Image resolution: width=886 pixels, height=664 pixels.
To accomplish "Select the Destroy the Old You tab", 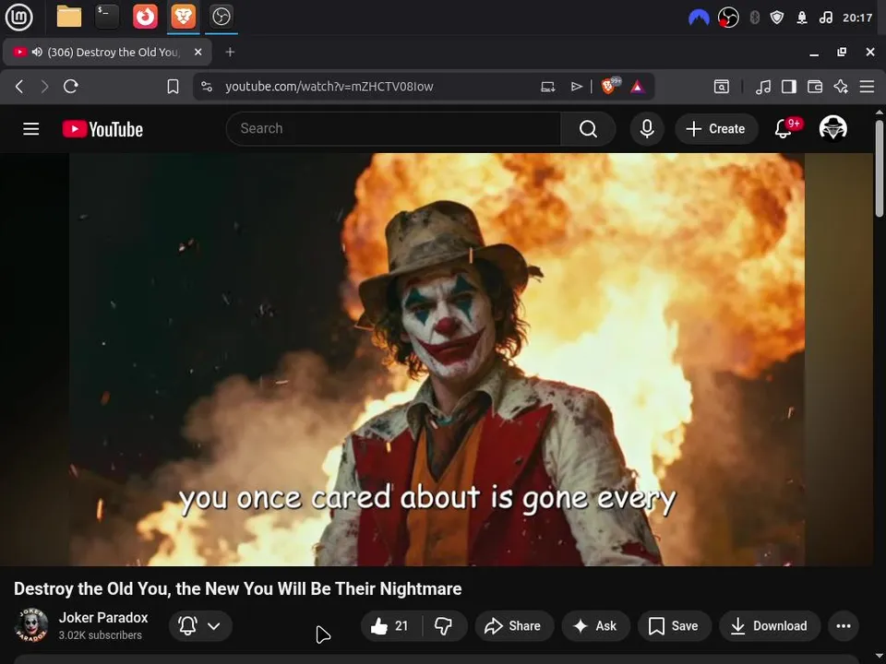I will pyautogui.click(x=107, y=52).
